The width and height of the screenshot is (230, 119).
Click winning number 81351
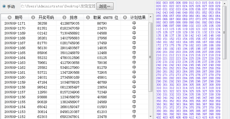coord(42,28)
